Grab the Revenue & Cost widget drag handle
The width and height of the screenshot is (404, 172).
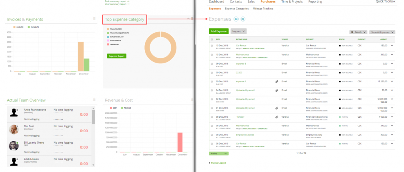(x=193, y=100)
